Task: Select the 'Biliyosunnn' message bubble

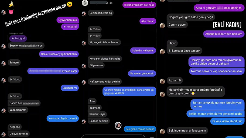Action: (96, 65)
